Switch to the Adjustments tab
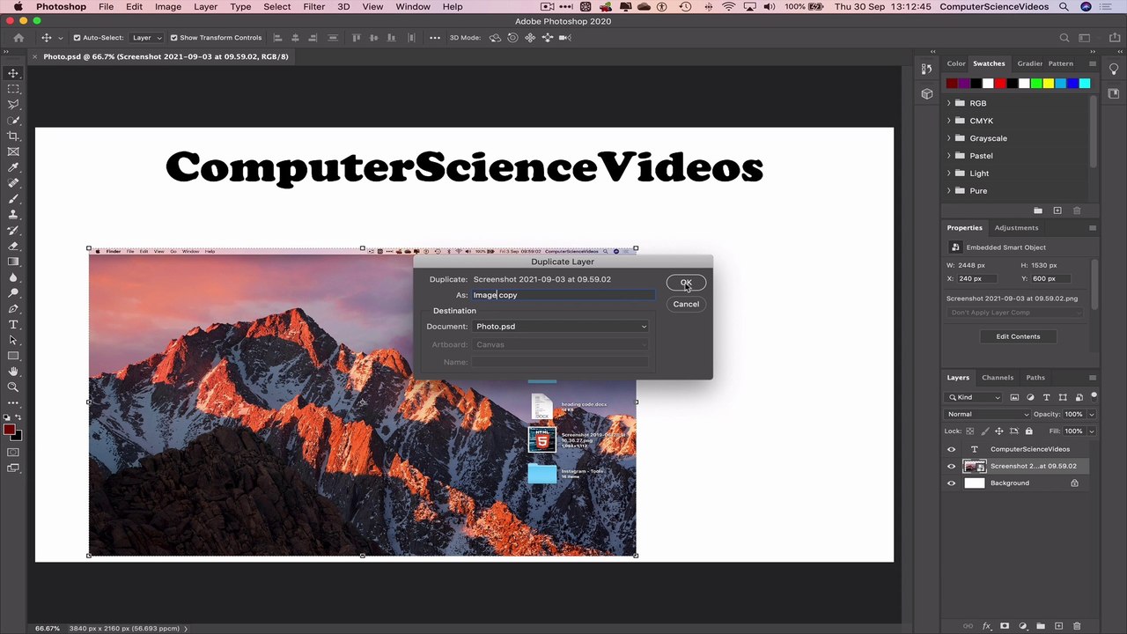The image size is (1127, 634). pyautogui.click(x=1016, y=228)
